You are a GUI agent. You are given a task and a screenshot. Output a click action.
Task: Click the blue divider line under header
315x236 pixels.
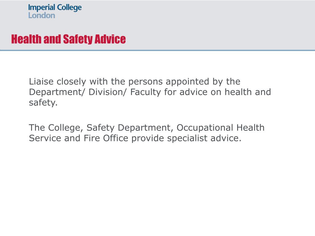click(x=157, y=50)
